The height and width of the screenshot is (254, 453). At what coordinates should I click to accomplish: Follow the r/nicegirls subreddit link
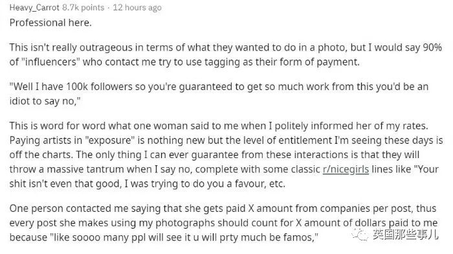[346, 169]
